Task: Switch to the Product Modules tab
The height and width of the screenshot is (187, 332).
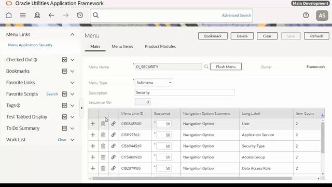Action: [160, 46]
